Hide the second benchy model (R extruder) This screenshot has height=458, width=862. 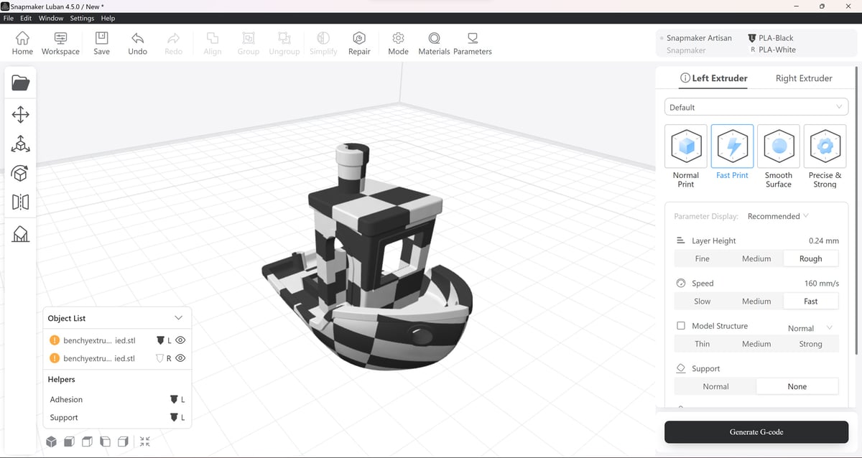click(x=181, y=358)
